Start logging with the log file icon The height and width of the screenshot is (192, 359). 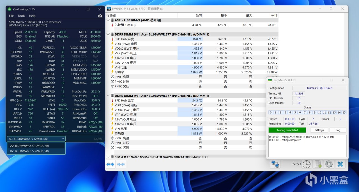coord(318,164)
